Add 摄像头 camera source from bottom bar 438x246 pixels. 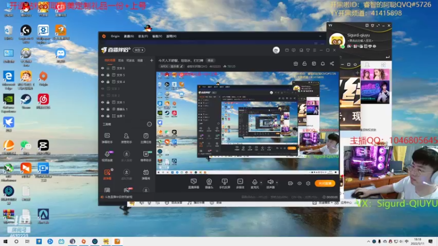(x=209, y=184)
